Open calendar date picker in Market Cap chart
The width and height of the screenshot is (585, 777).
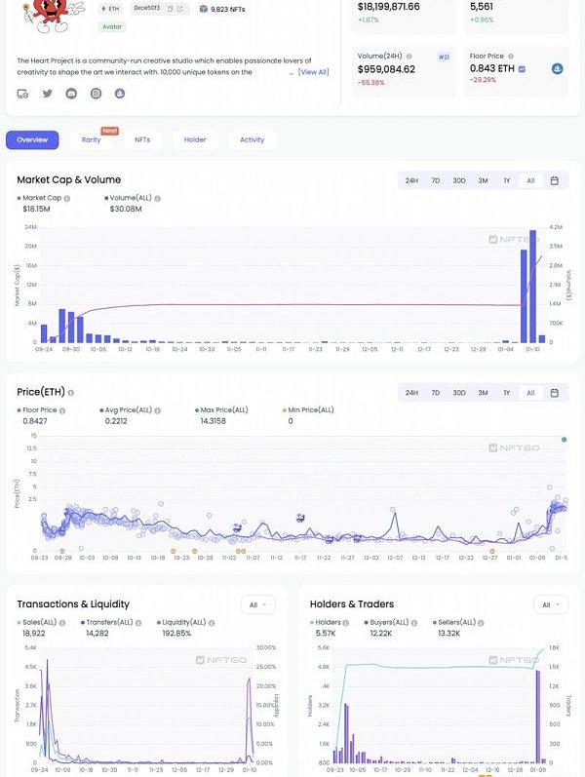tap(555, 180)
